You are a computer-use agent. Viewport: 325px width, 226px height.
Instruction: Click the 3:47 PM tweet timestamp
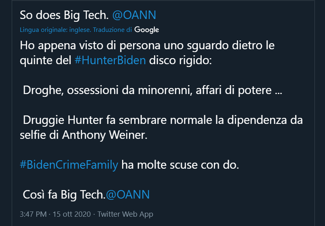[x=33, y=214]
